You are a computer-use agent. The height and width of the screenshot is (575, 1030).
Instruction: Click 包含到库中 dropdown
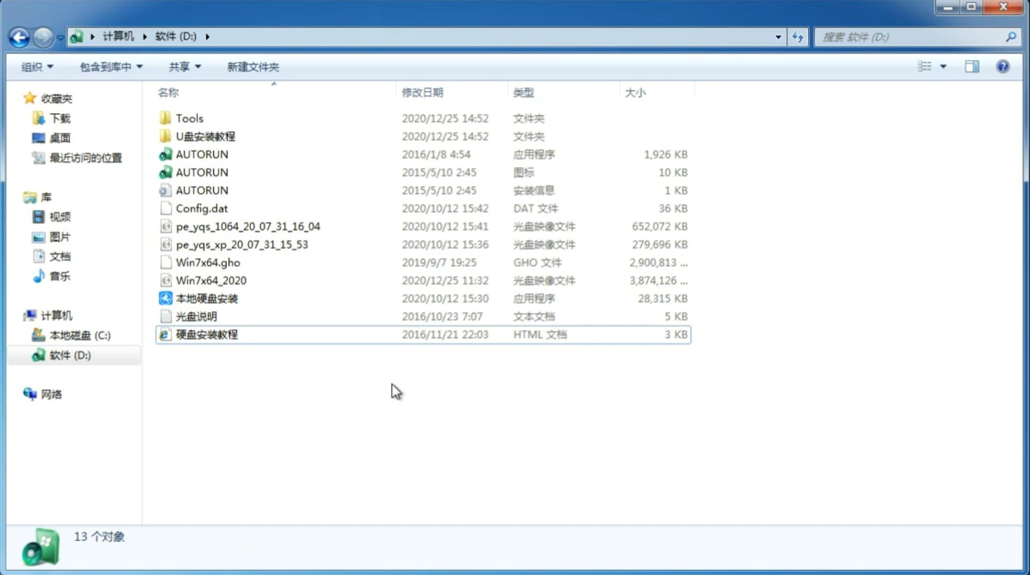(x=108, y=67)
